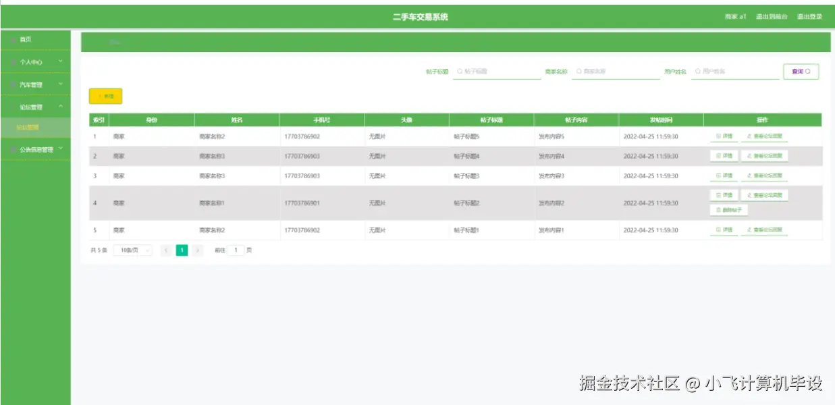Open the 10条/页 page size dropdown

click(132, 250)
